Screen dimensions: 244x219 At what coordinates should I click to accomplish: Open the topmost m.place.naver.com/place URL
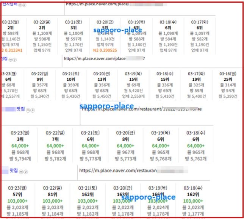[x=98, y=4]
